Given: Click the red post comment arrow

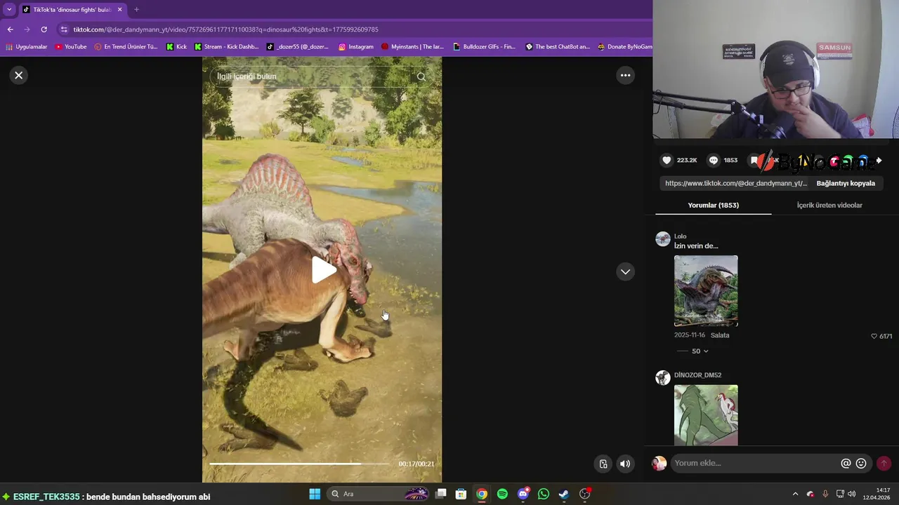Looking at the screenshot, I should pyautogui.click(x=884, y=464).
